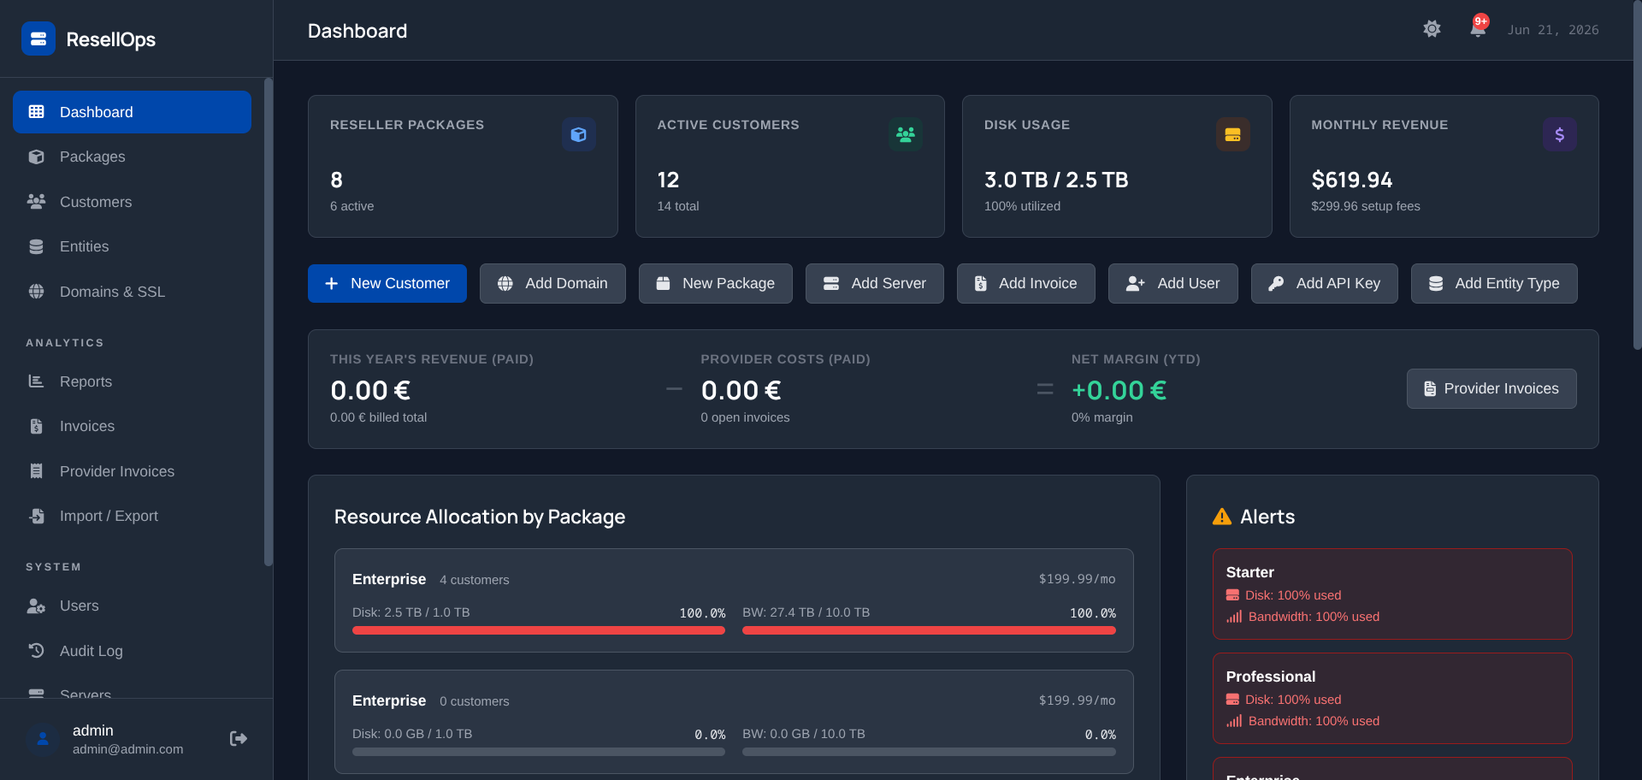Click the bandwidth icon in Professional alert

[x=1234, y=721]
